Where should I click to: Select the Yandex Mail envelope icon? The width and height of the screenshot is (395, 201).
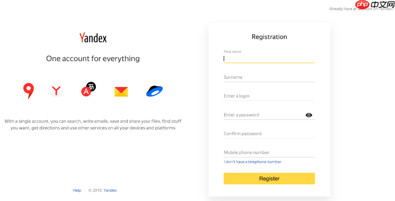click(x=121, y=91)
